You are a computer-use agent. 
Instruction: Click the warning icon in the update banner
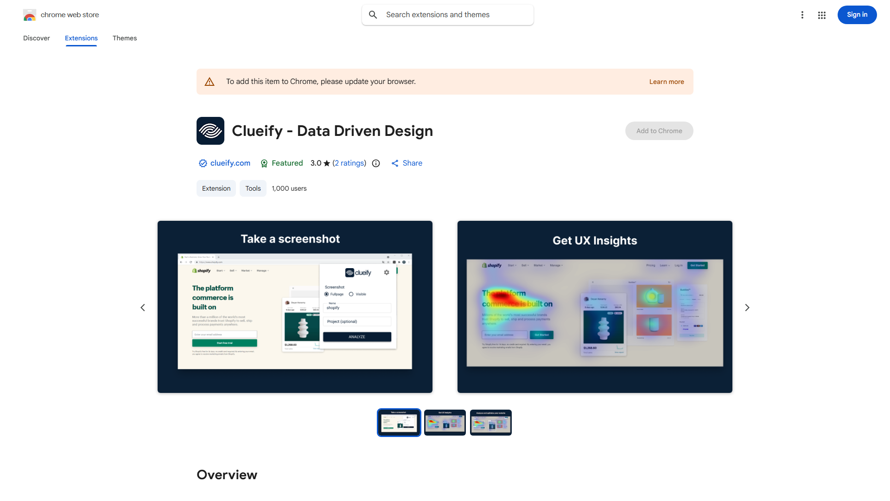tap(210, 81)
